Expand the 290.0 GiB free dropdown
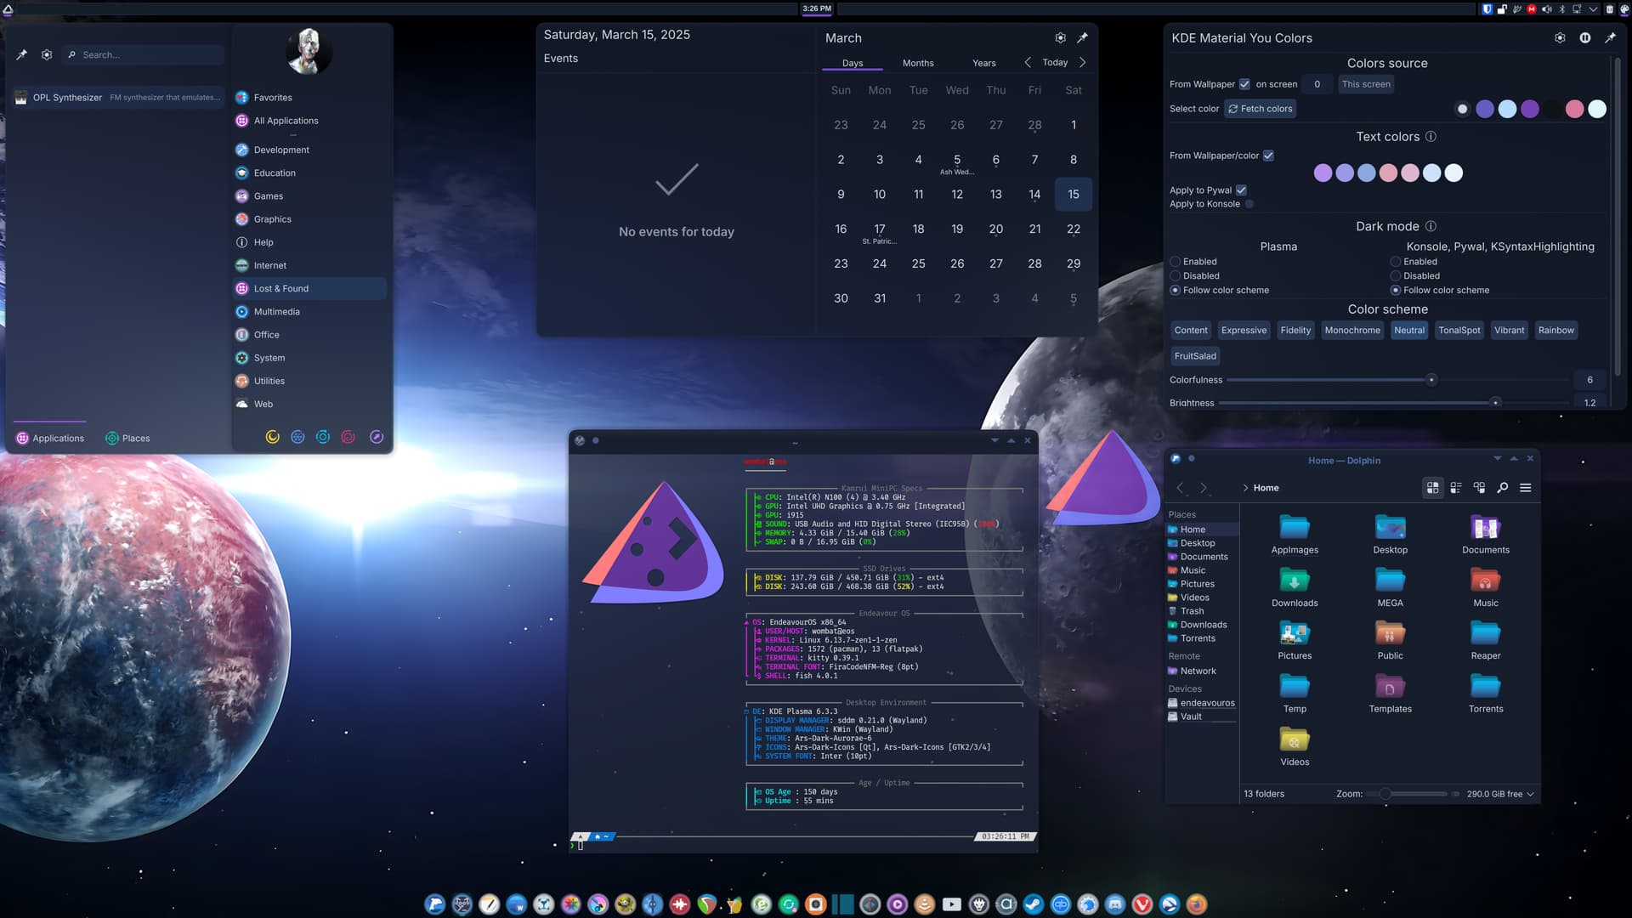 1500,794
